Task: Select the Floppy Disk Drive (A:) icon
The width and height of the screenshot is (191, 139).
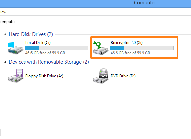Action: pos(15,76)
